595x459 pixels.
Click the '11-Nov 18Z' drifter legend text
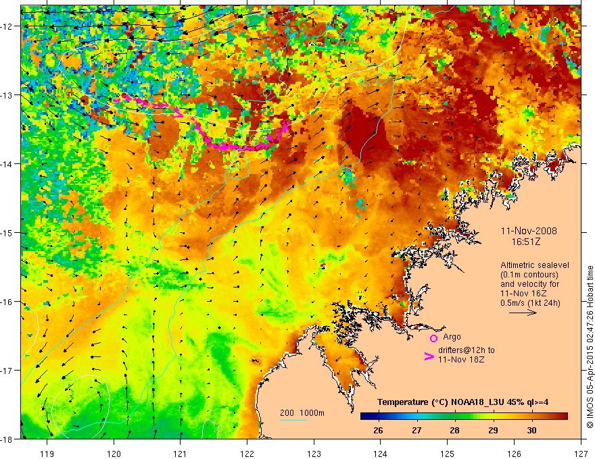461,360
